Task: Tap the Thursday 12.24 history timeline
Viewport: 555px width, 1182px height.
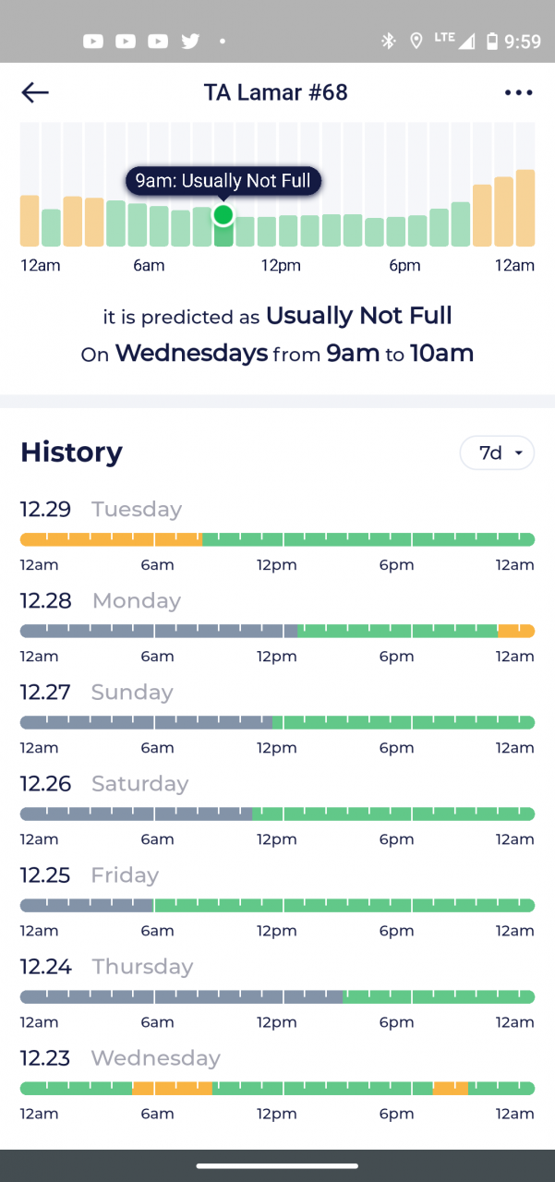Action: click(x=277, y=996)
